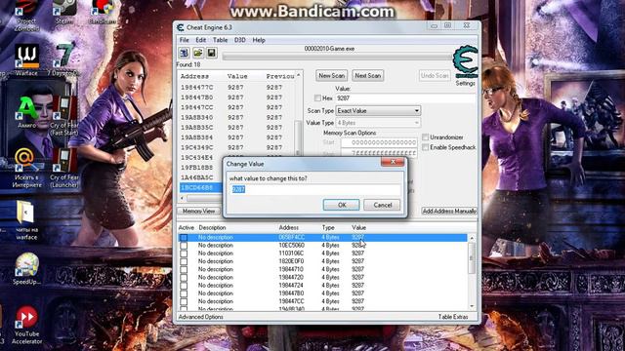
Task: Select table row with address 19844724
Action: point(322,286)
